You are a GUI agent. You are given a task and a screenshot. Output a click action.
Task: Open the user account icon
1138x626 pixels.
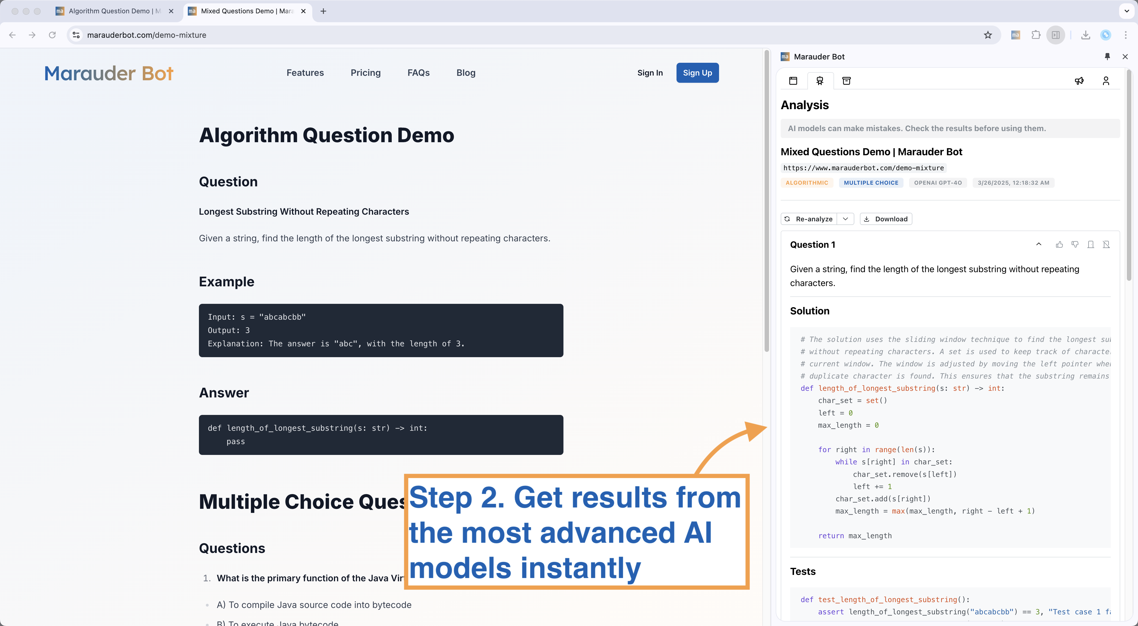coord(1106,81)
